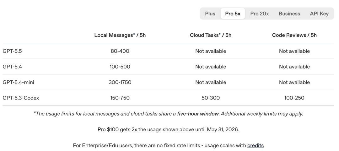Show Business plan limits tab
This screenshot has width=339, height=151.
(x=289, y=13)
